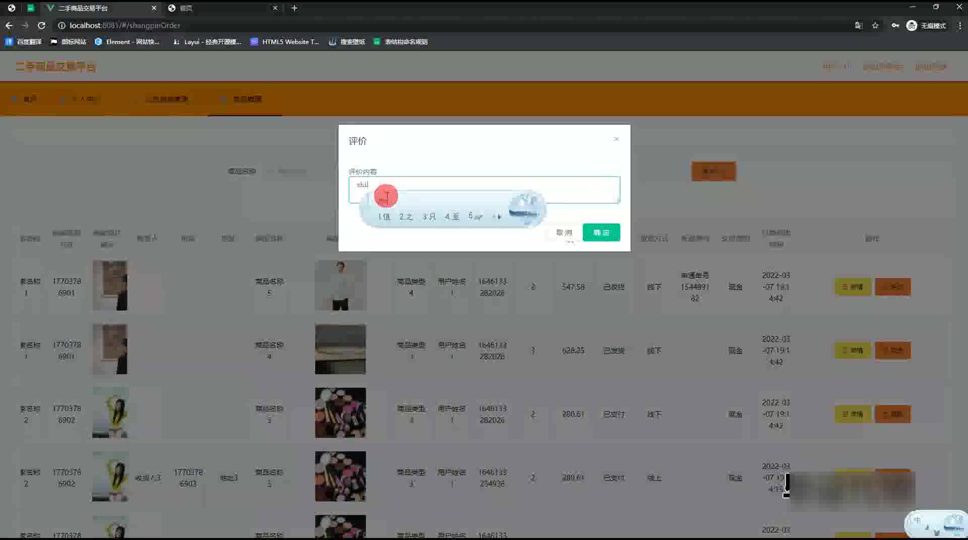Toggle the 中 IME language indicator
Viewport: 968px width, 540px height.
point(918,520)
